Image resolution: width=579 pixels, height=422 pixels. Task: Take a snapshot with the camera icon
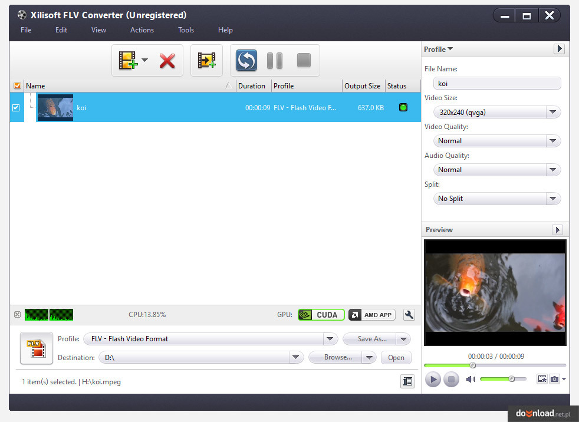pos(555,379)
